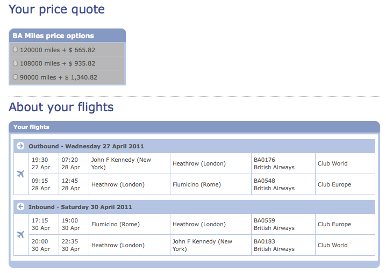The height and width of the screenshot is (273, 386).
Task: Click flight number BA0176 cell
Action: (283, 163)
